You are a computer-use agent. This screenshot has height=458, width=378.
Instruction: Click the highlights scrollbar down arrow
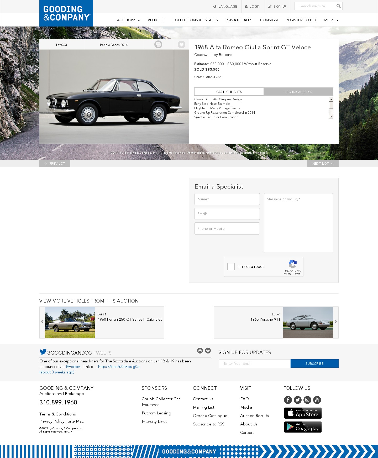[x=331, y=116]
